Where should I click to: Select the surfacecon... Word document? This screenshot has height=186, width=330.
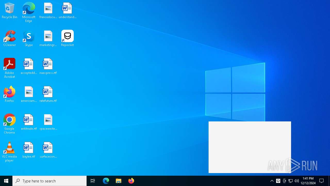point(48,150)
